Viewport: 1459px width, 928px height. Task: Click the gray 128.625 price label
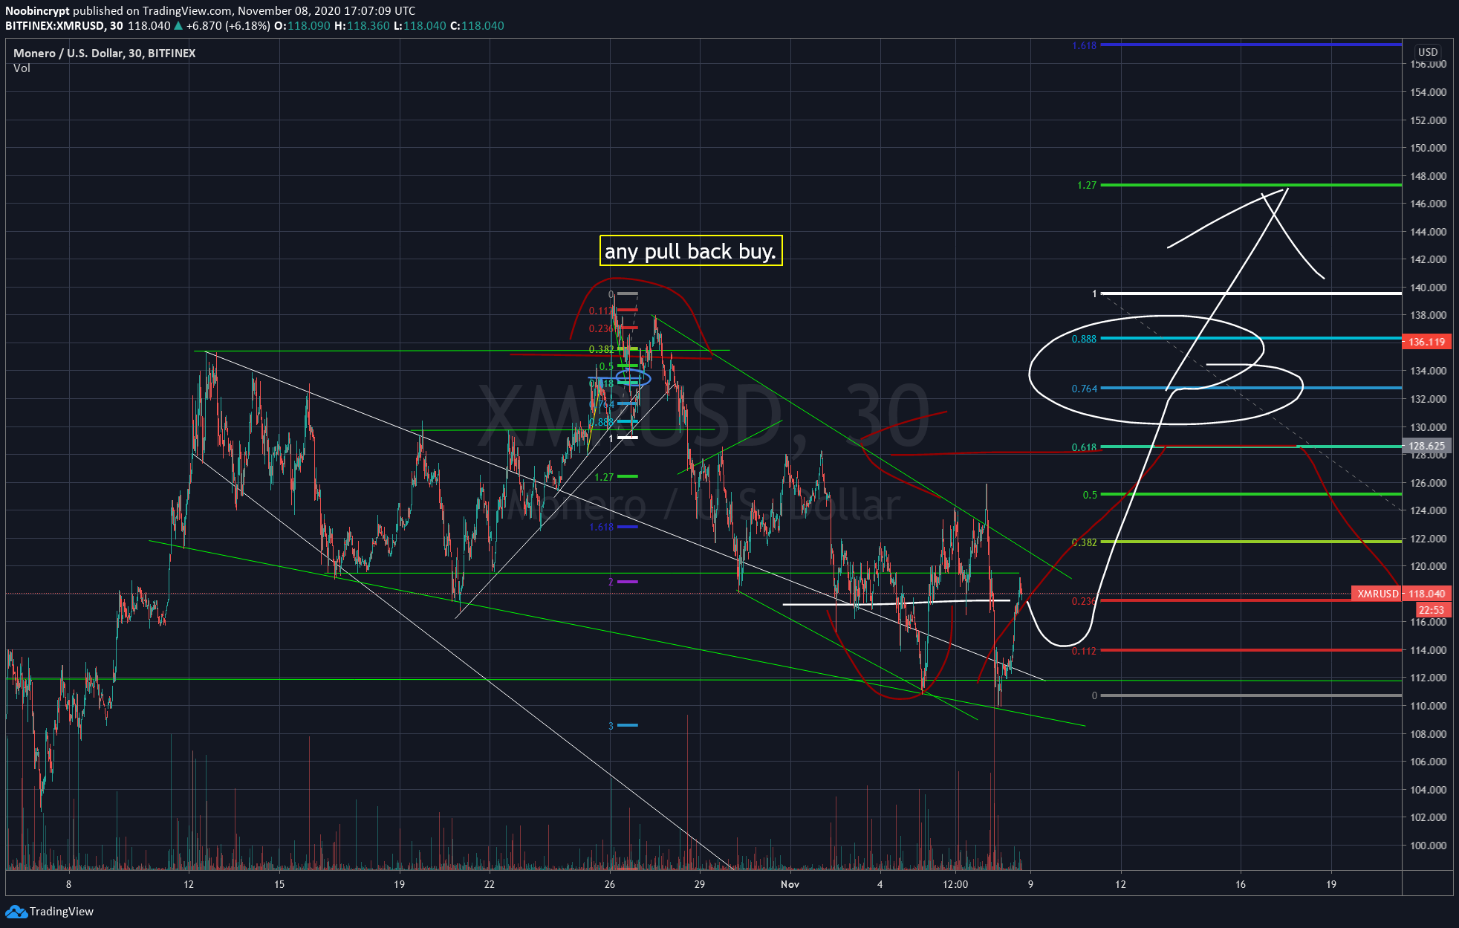coord(1426,447)
